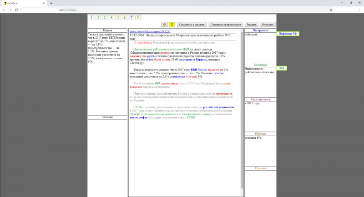364x197 pixels.
Task: Click the yellow highlighted lightbulb button
Action: (x=172, y=25)
